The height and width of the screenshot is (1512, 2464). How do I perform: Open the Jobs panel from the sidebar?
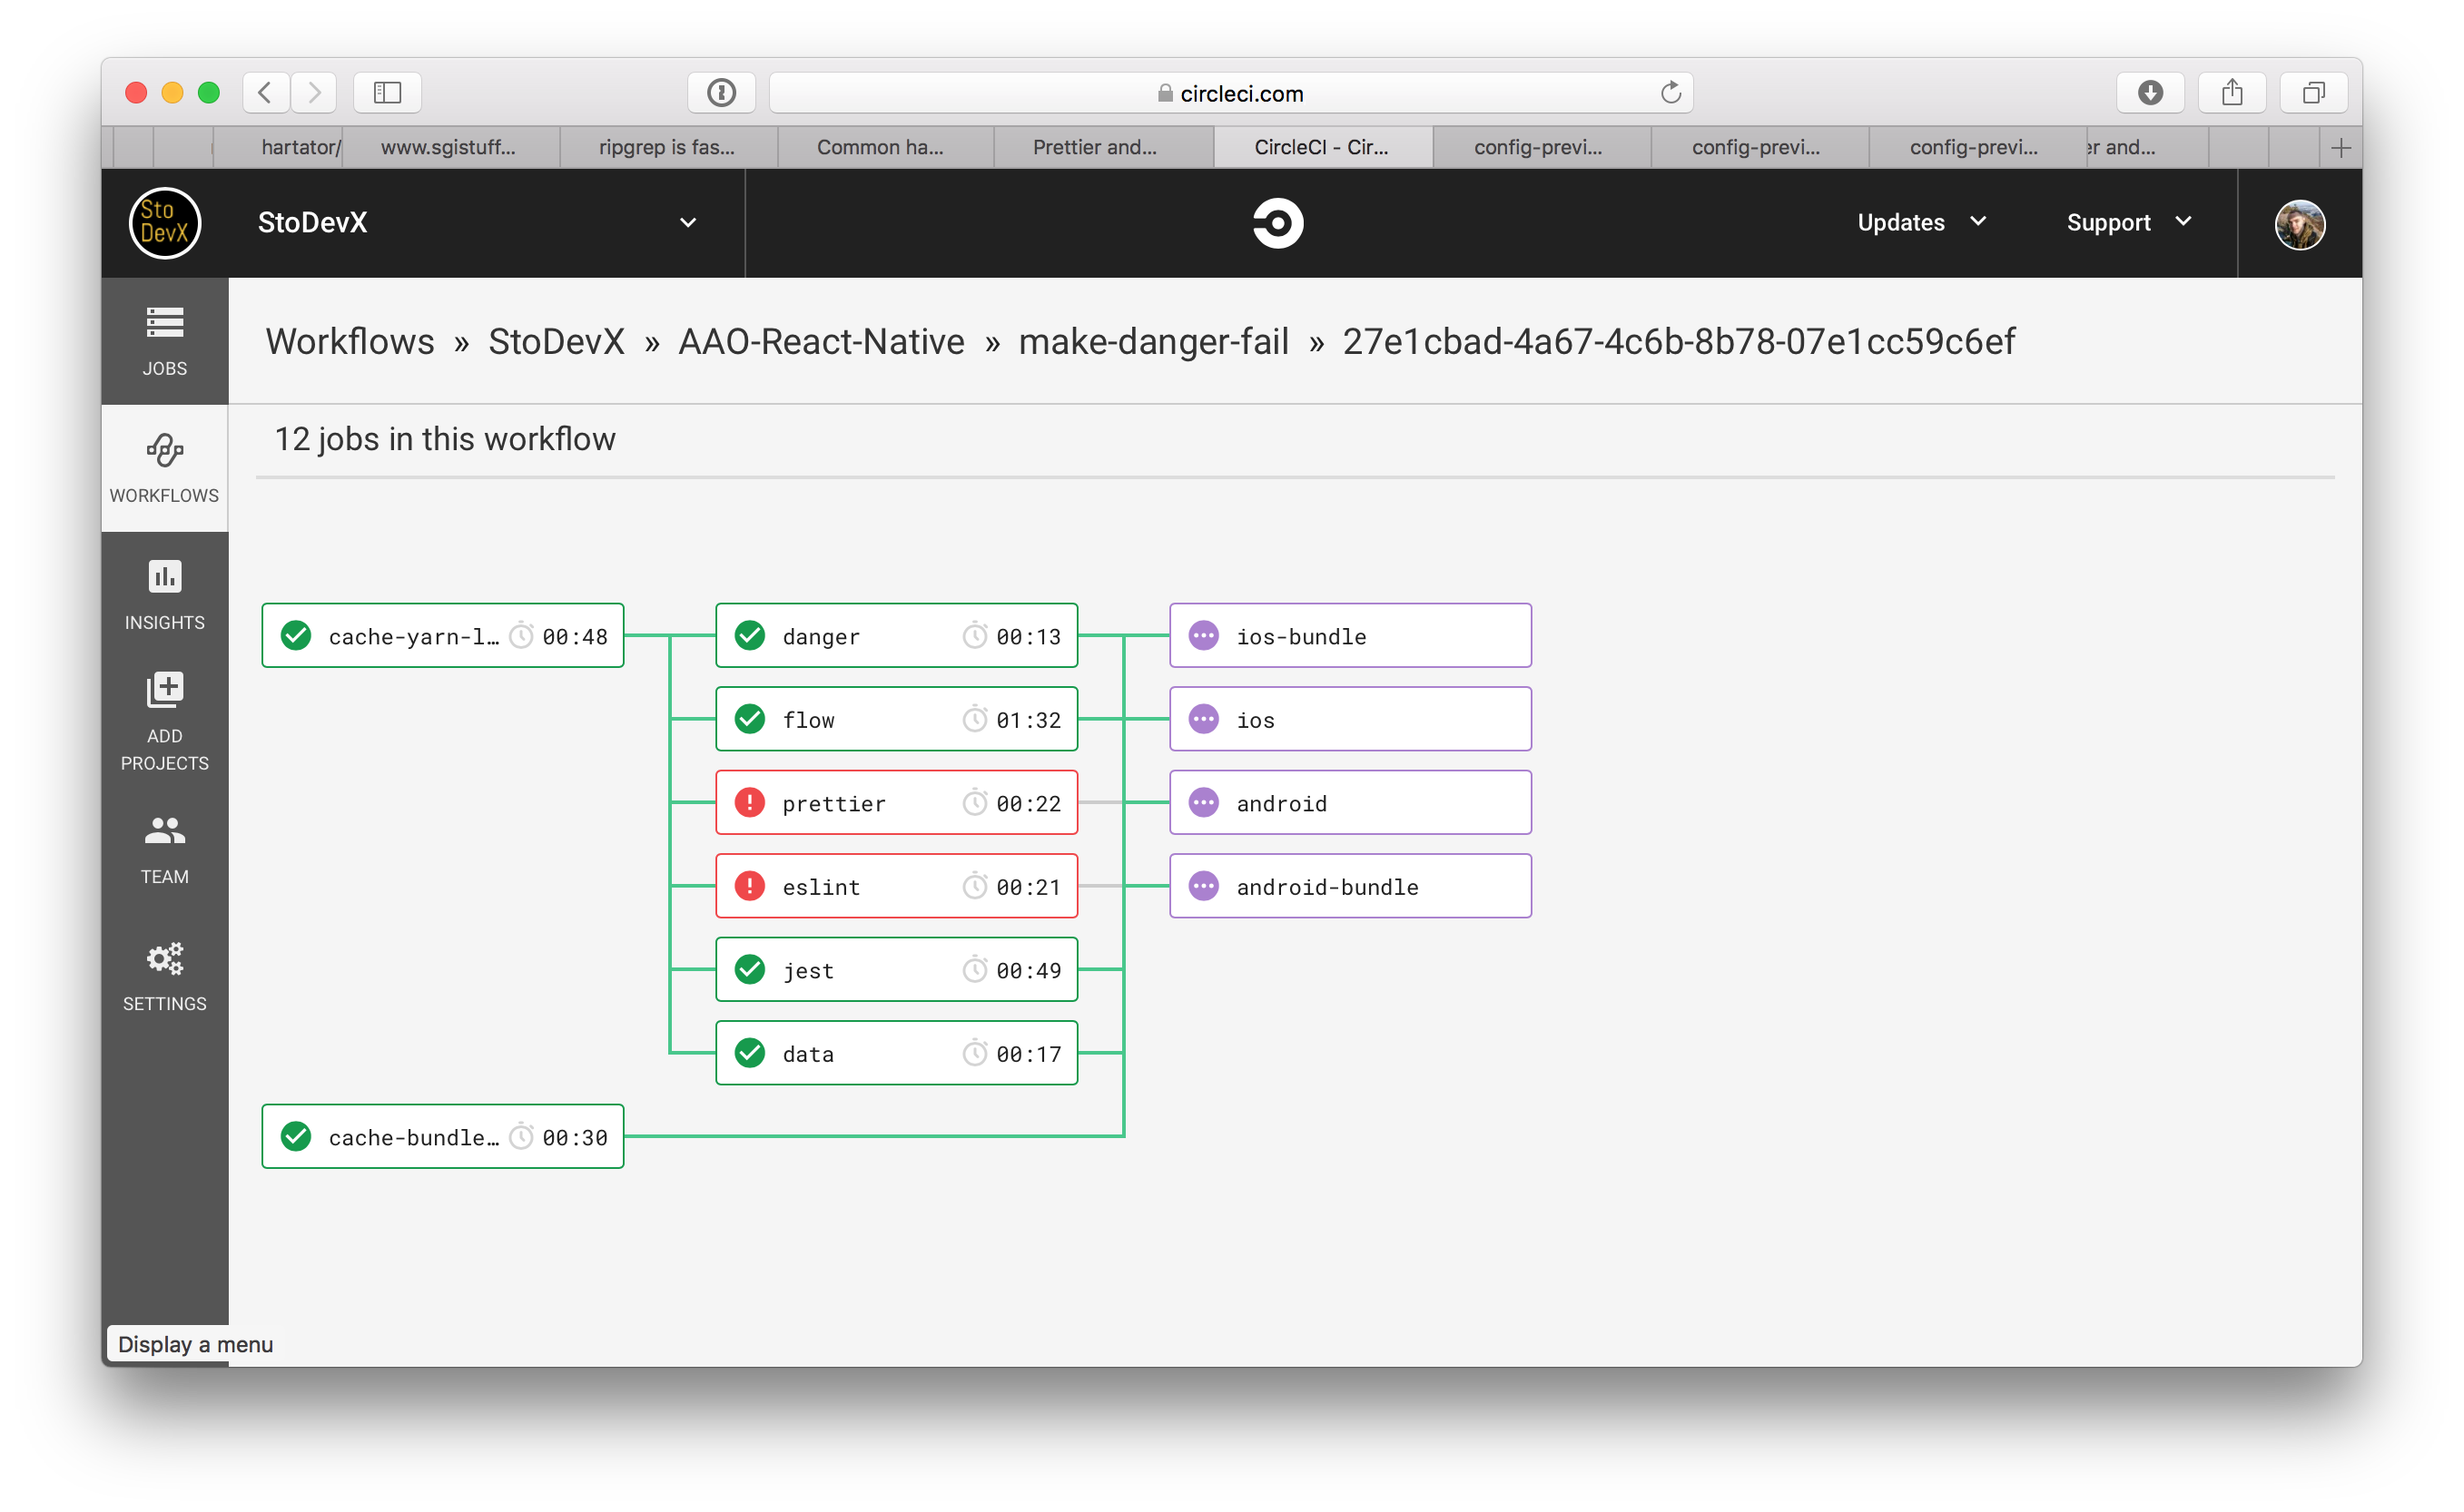pos(163,341)
